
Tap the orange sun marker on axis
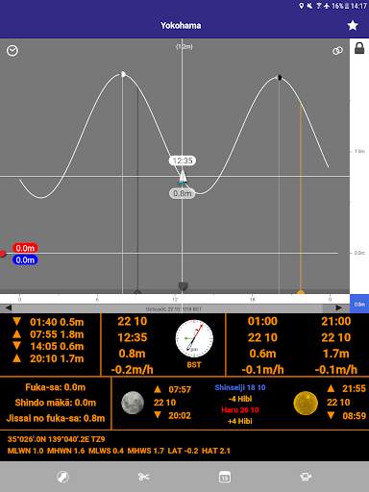pos(300,292)
